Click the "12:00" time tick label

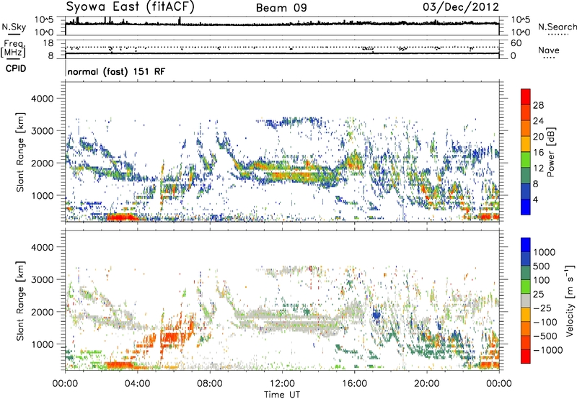pos(282,384)
